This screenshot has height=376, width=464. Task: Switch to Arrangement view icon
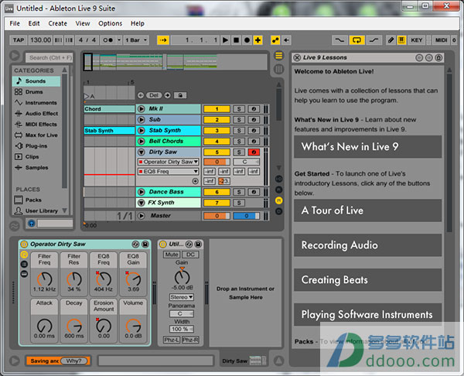pos(278,56)
